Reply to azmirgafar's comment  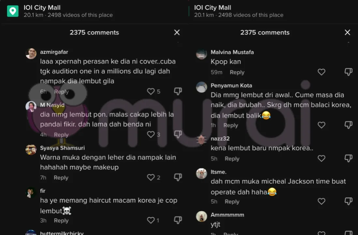click(x=61, y=92)
